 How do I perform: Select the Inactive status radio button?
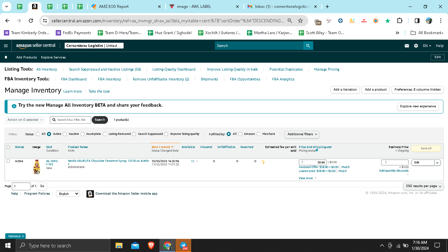point(65,134)
